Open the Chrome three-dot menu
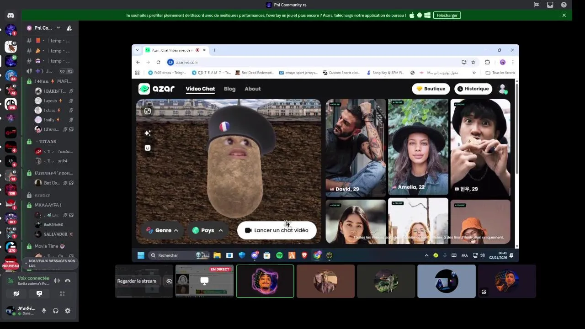 (512, 62)
